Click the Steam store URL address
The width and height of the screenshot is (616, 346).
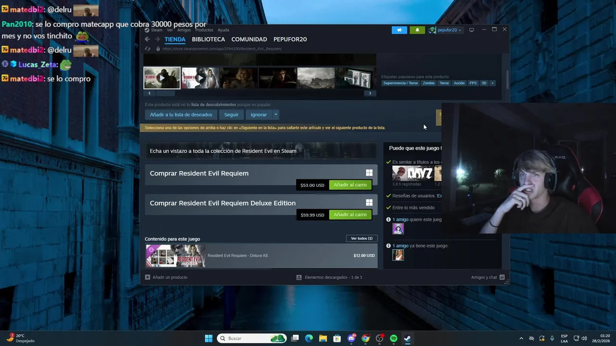click(222, 49)
